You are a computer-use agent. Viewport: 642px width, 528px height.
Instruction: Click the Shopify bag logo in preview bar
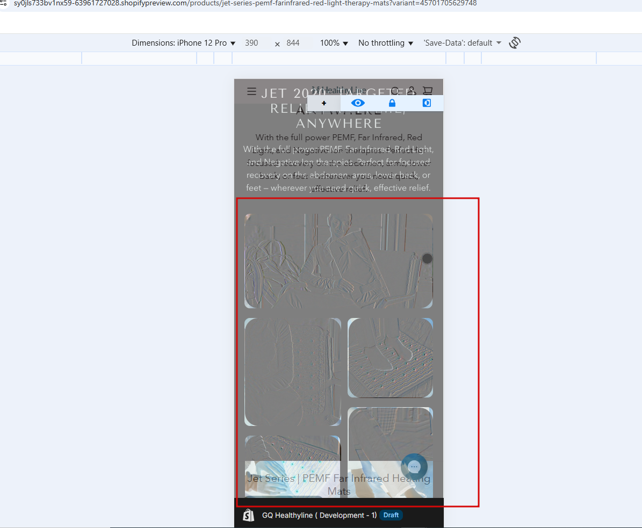[249, 515]
